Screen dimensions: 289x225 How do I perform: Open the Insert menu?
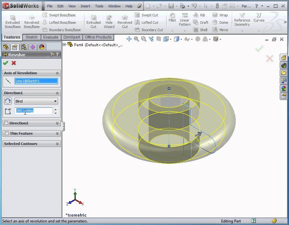point(85,6)
